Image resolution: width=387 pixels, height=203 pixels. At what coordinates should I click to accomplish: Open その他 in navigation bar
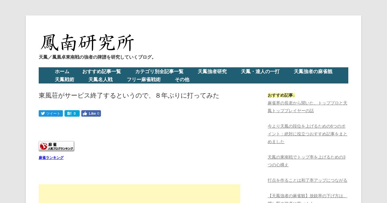[182, 79]
